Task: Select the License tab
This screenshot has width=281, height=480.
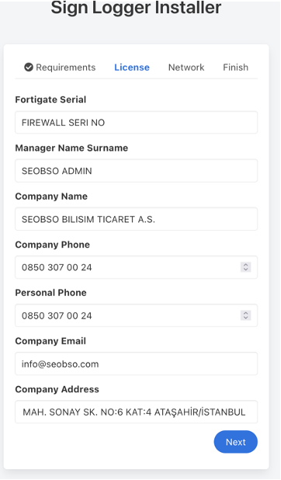Action: pos(132,68)
